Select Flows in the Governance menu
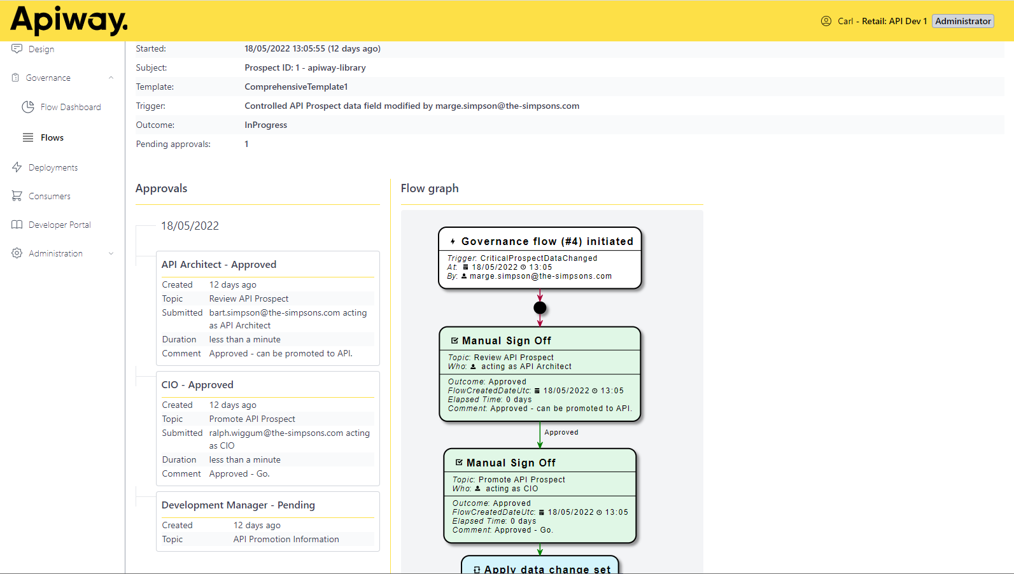Viewport: 1014px width, 574px height. pos(52,137)
